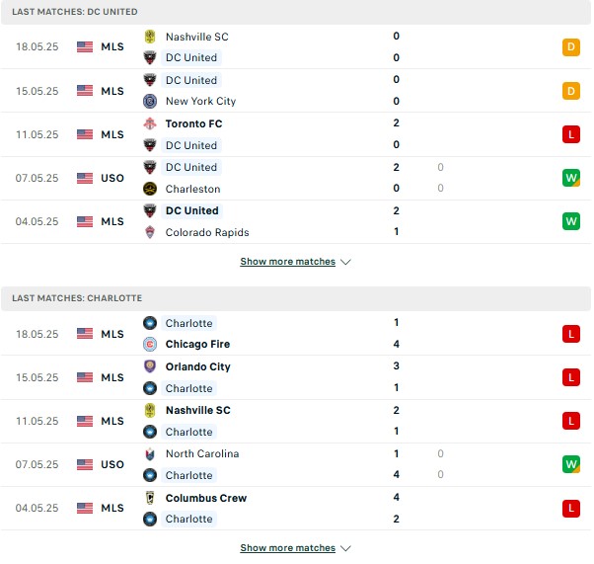
Task: Click the Charleston club crest
Action: coord(150,189)
